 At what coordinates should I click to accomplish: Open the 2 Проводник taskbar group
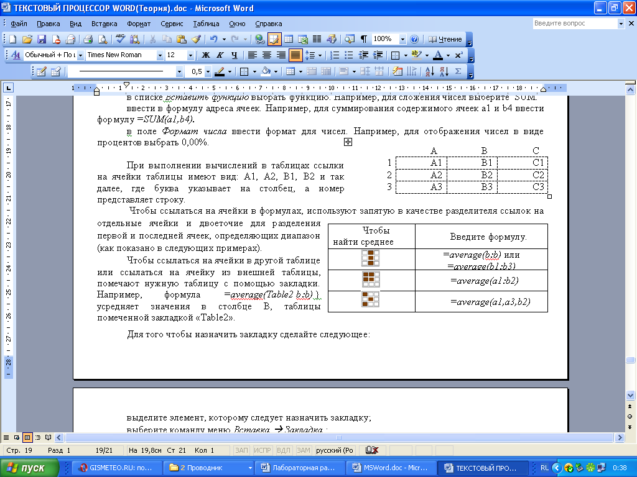coord(208,468)
